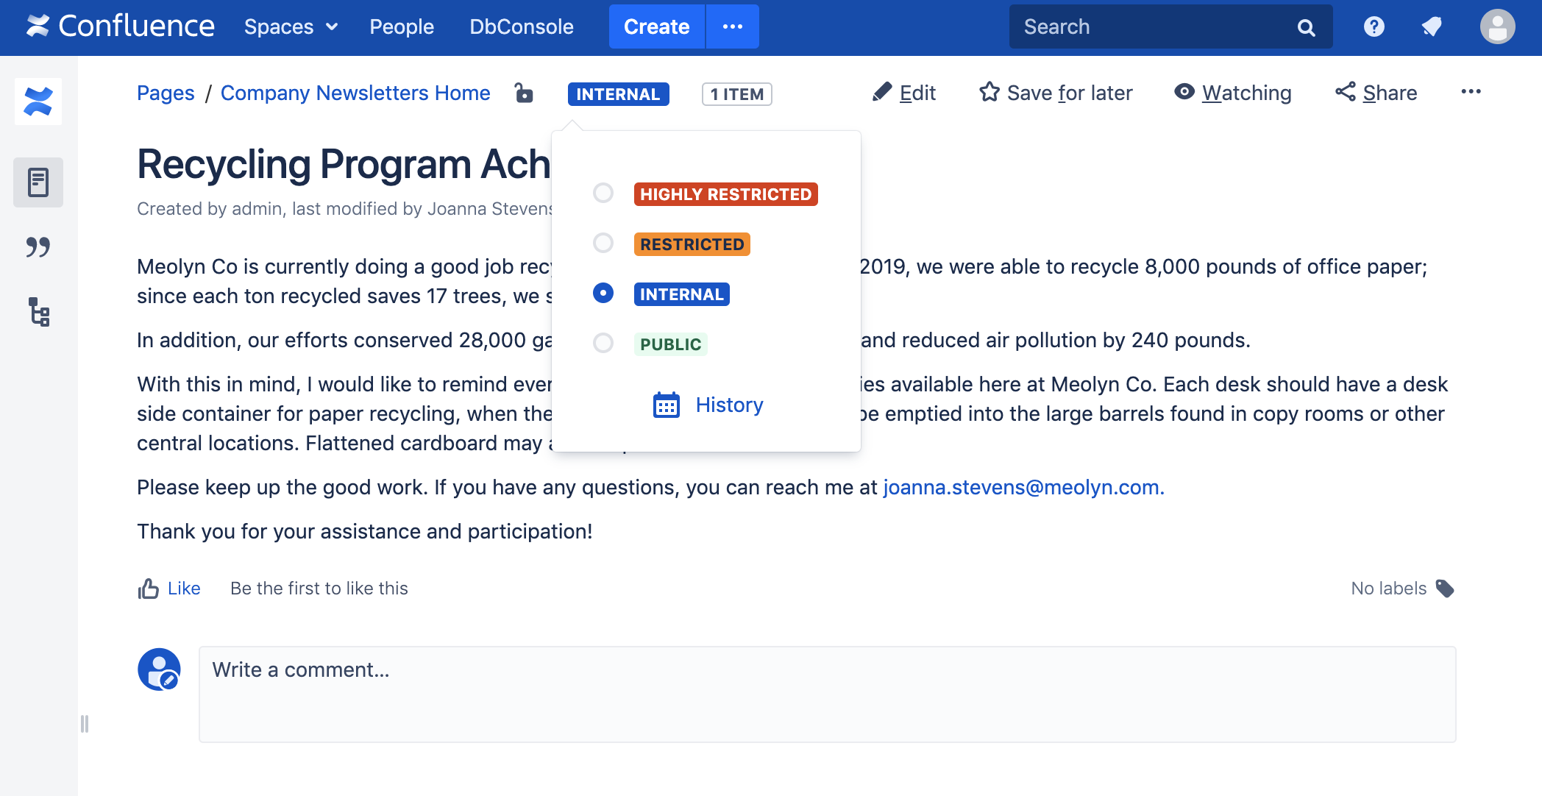
Task: Click the user profile avatar
Action: [1497, 27]
